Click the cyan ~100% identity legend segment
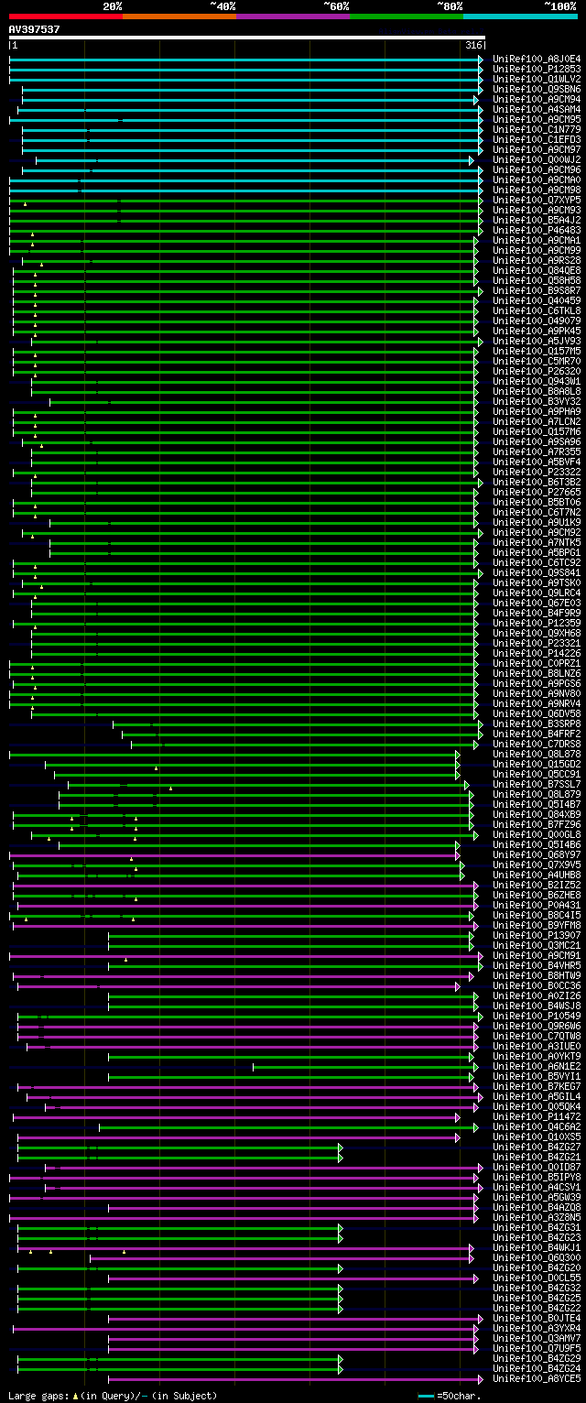Image resolution: width=586 pixels, height=1403 pixels. tap(520, 16)
